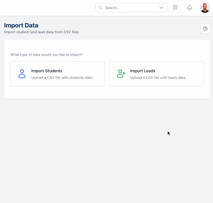Click 'Upload a CSV file with students data'
213x203 pixels.
pos(62,77)
